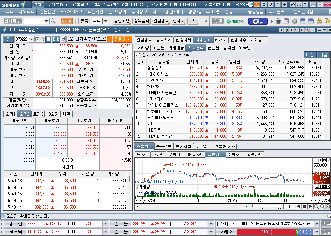
Task: Click the 등록 button
Action: coord(84,21)
